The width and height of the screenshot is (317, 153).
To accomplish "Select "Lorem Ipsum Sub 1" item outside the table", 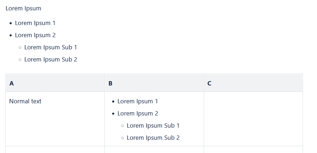I will [x=51, y=48].
